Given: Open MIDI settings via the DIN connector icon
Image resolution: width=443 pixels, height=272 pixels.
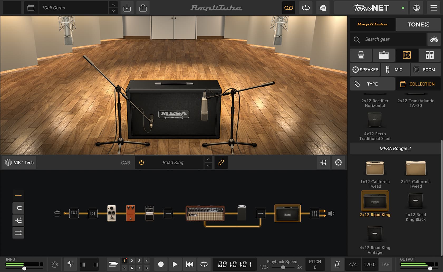Looking at the screenshot, I should point(55,264).
